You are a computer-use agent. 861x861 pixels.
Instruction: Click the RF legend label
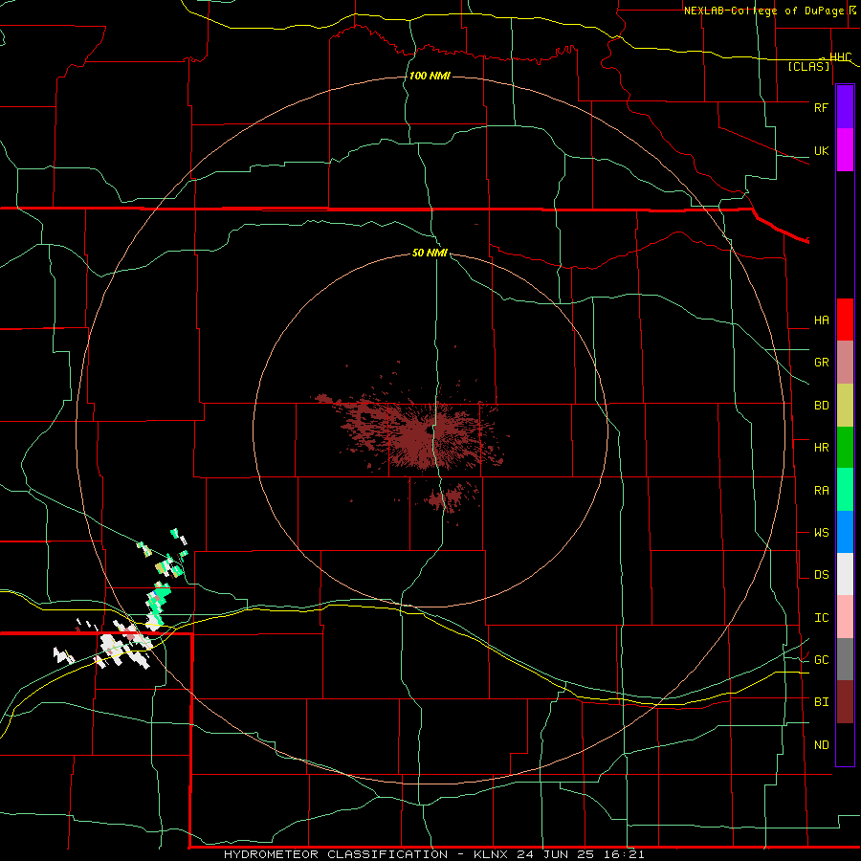[821, 107]
